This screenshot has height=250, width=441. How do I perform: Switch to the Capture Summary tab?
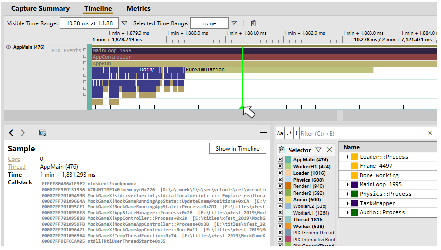coord(40,9)
